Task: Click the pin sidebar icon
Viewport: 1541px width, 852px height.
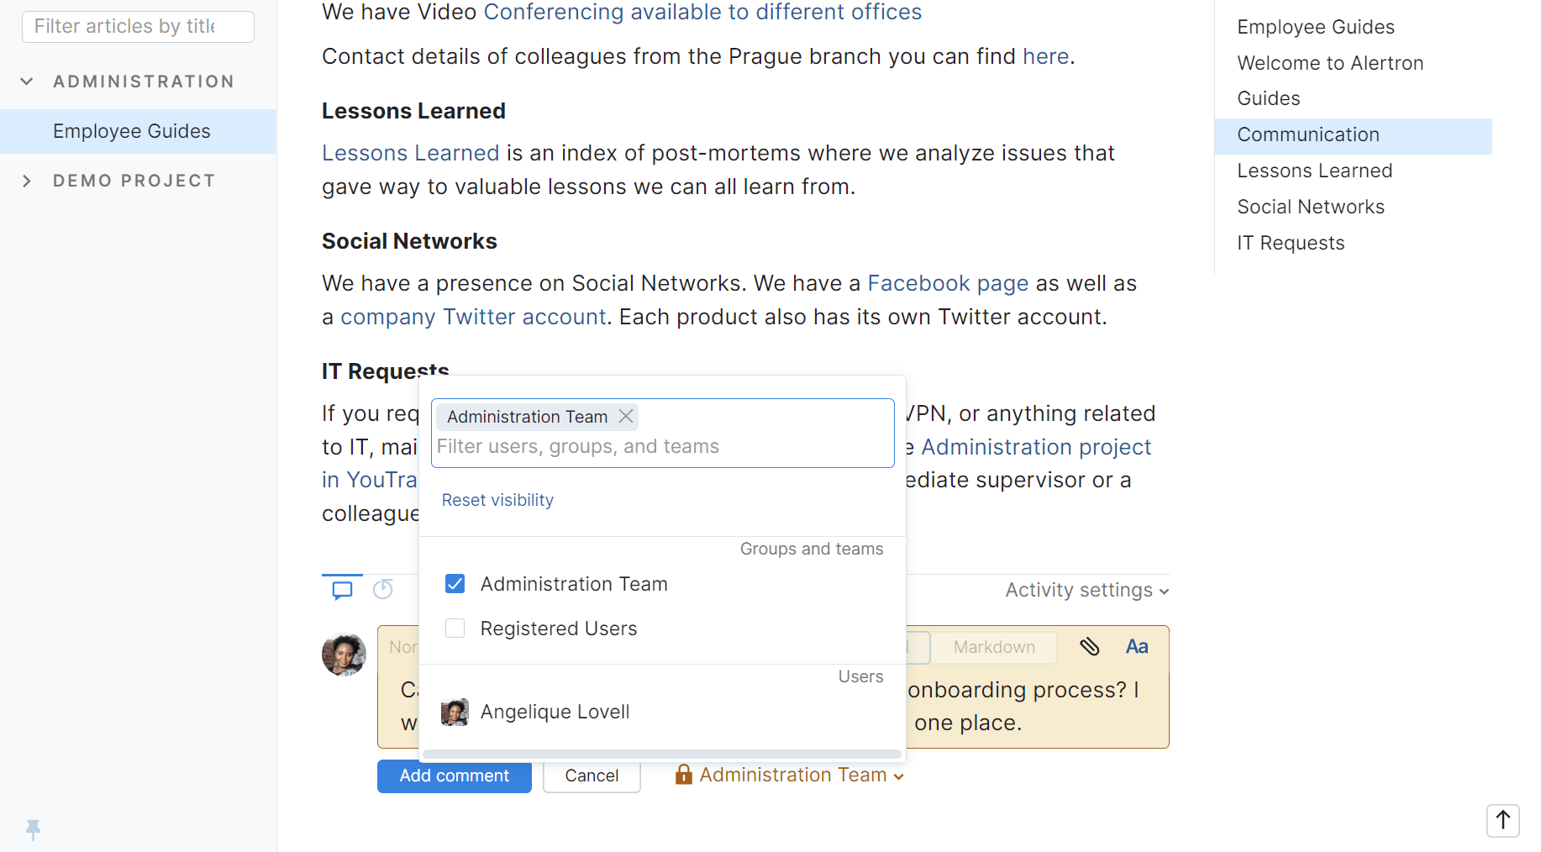Action: [34, 829]
